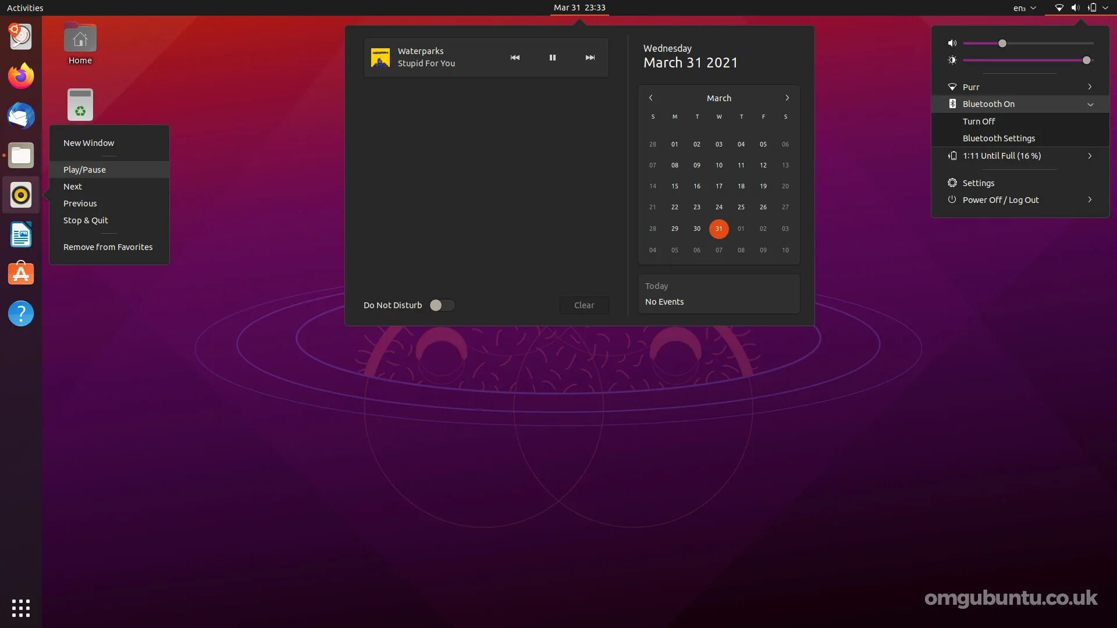This screenshot has width=1117, height=628.
Task: Select Play/Pause in Rhythmbox context menu
Action: pos(84,170)
